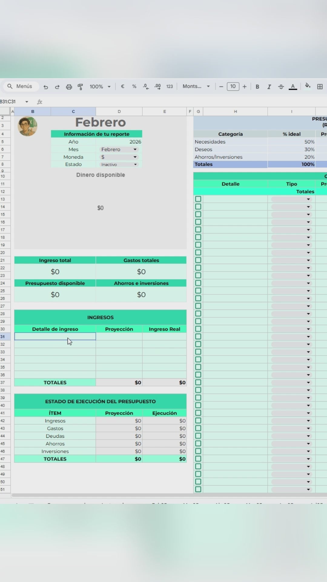This screenshot has width=327, height=582.
Task: Check the checkbox in row 13
Action: point(198,199)
